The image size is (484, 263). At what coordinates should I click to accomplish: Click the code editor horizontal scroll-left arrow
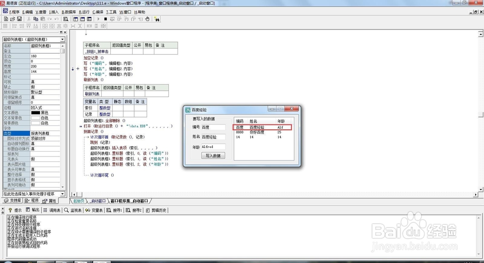tap(74, 194)
